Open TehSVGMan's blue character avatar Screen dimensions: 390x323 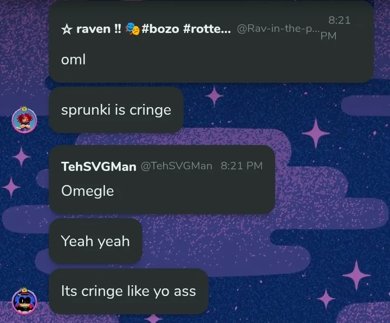(24, 301)
